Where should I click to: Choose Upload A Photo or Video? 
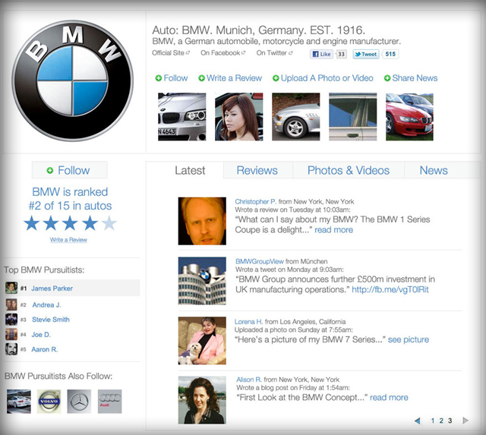tap(323, 78)
